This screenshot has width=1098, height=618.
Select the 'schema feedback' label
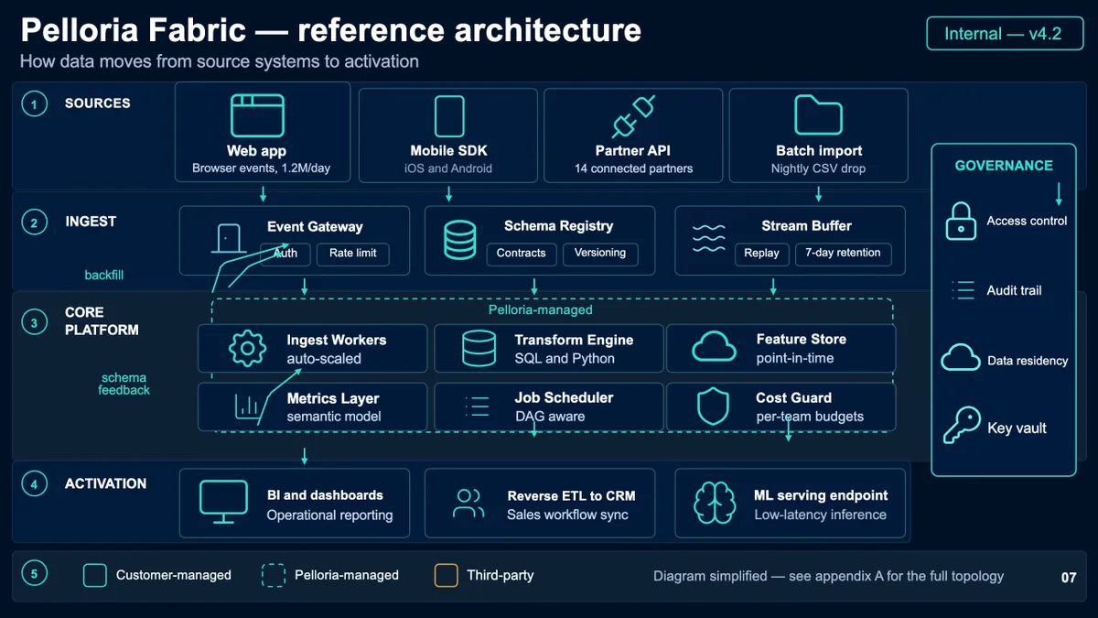[x=124, y=384]
